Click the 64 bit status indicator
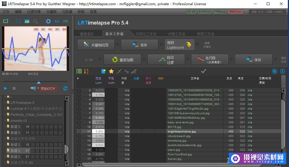 pyautogui.click(x=191, y=12)
